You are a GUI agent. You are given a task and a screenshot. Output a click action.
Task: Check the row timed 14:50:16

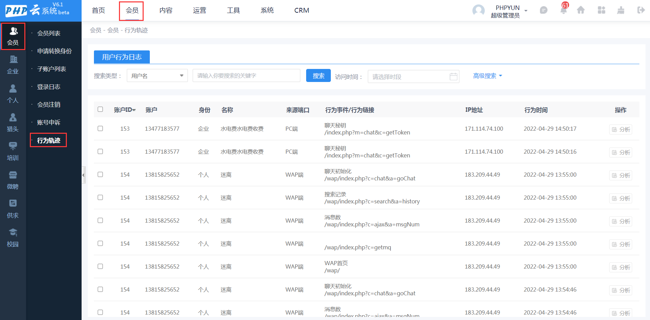[100, 152]
